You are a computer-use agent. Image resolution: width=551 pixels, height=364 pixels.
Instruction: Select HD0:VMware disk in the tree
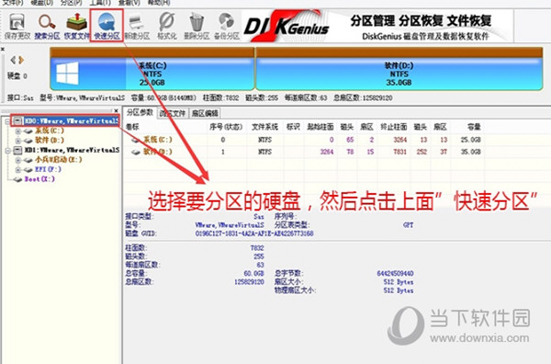(72, 121)
